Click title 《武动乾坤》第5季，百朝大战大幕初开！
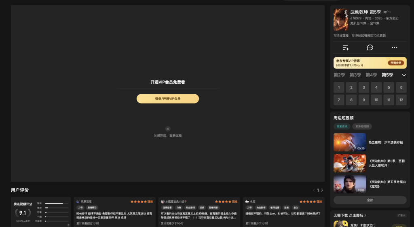The width and height of the screenshot is (414, 227). click(387, 163)
